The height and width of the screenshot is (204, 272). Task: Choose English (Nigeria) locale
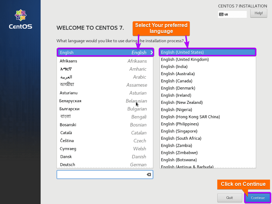[208, 110]
